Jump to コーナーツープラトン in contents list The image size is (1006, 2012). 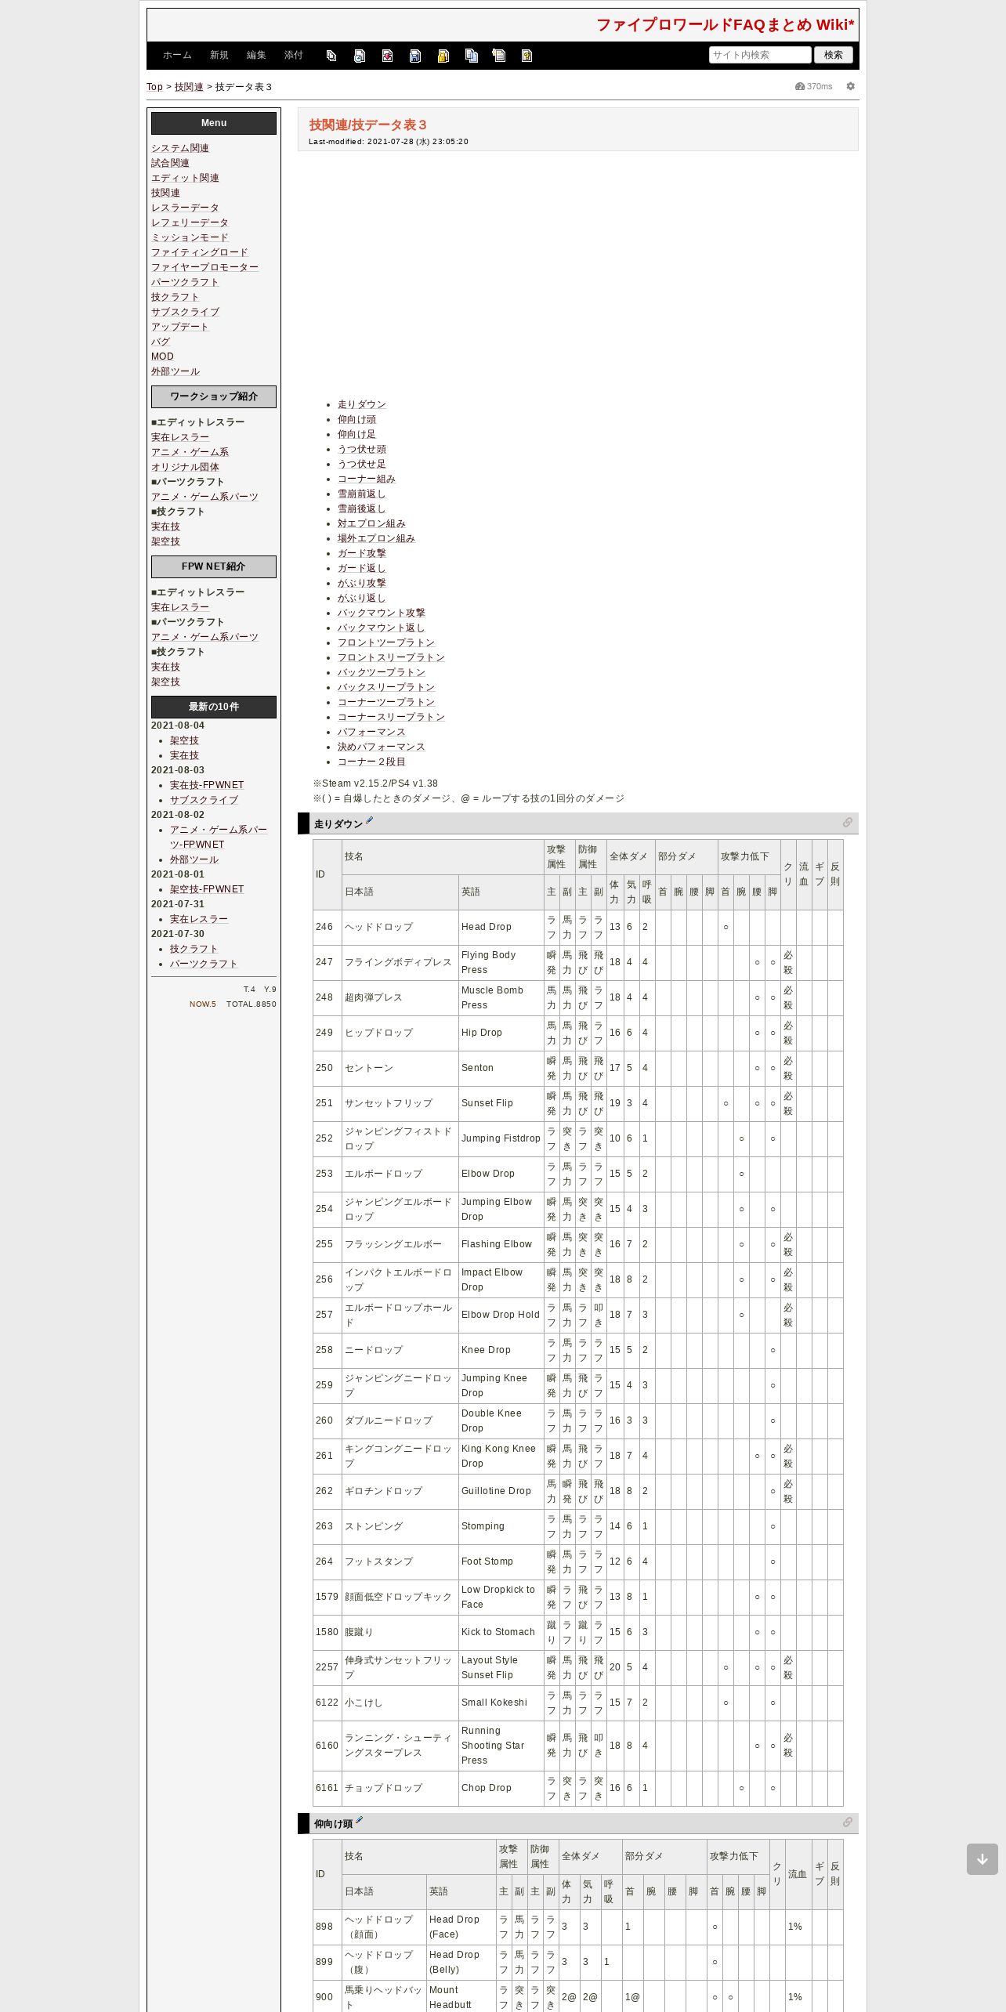point(386,702)
